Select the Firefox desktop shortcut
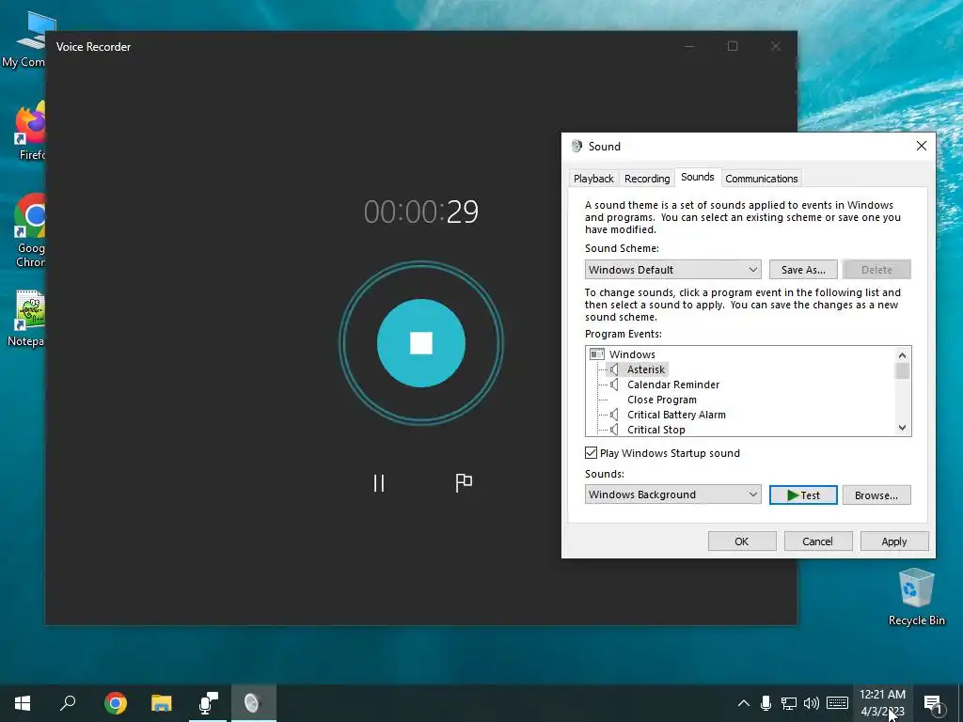Image resolution: width=963 pixels, height=722 pixels. [29, 131]
